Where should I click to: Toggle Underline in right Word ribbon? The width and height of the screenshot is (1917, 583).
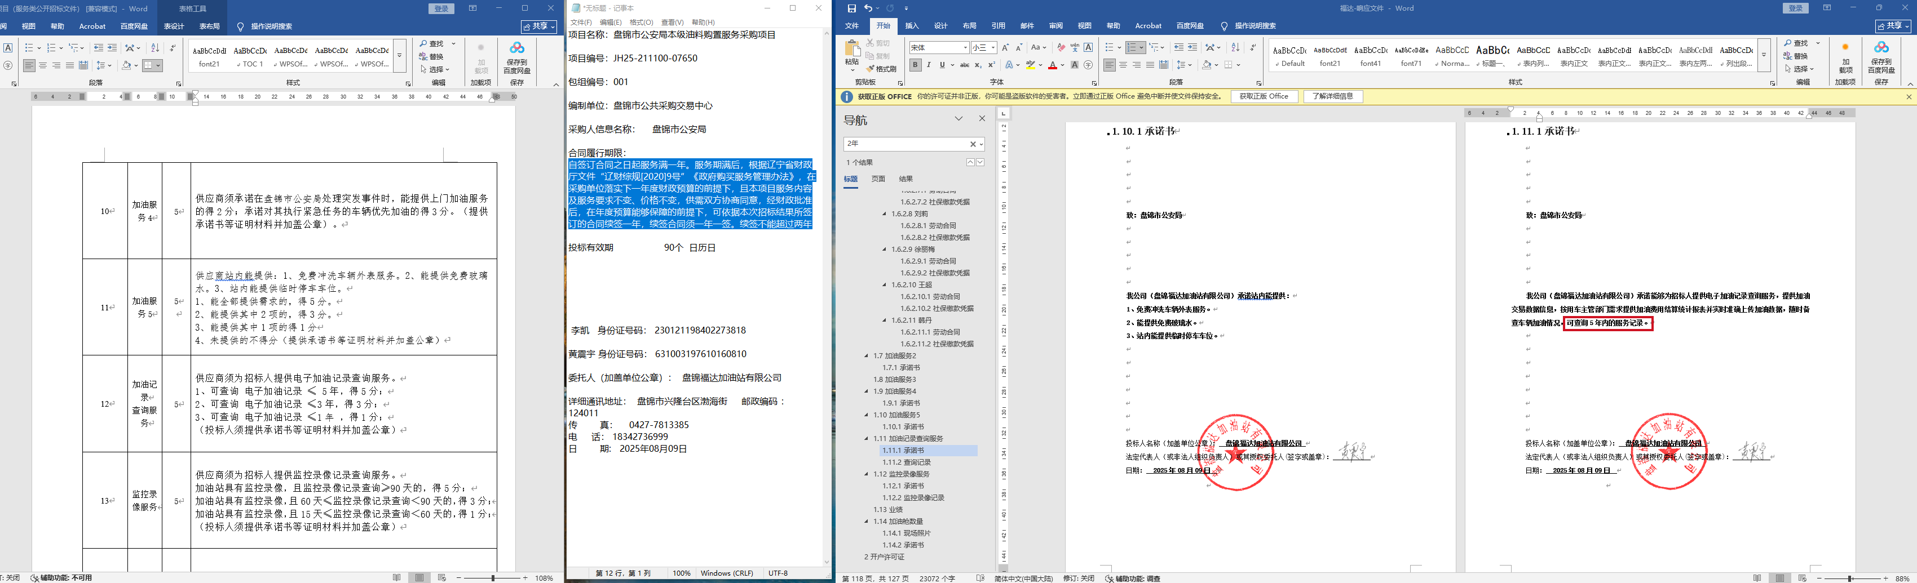pos(942,65)
